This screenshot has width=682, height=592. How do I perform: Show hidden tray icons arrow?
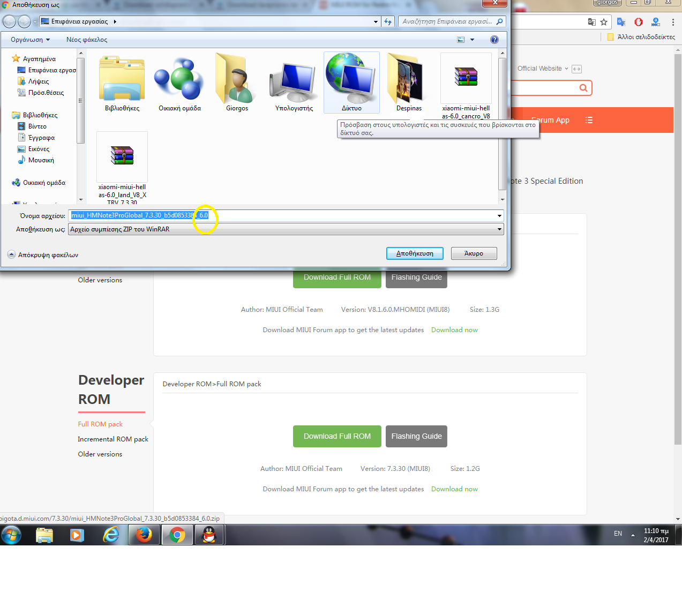[633, 535]
